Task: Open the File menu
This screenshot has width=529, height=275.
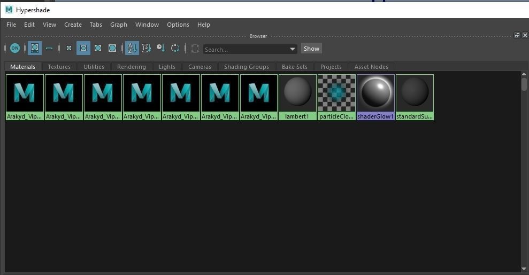Action: (11, 25)
